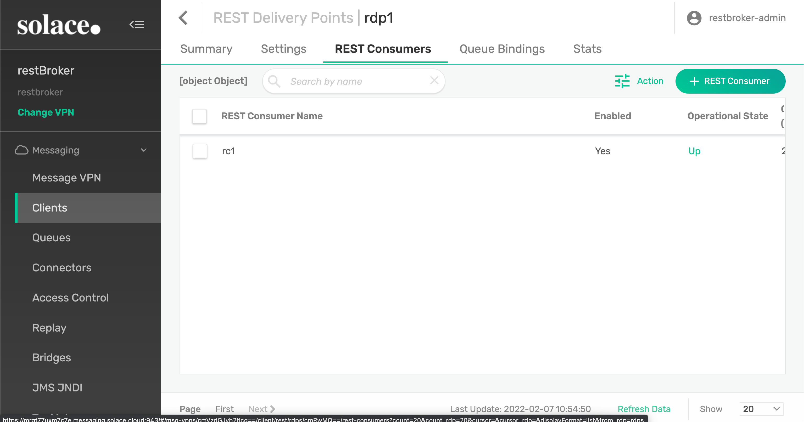Check the rc1 row checkbox
The image size is (804, 422).
[200, 151]
